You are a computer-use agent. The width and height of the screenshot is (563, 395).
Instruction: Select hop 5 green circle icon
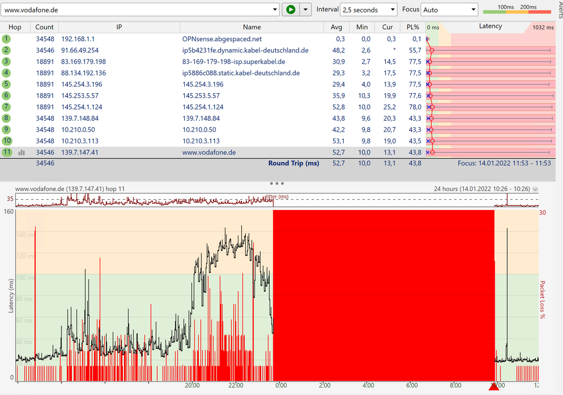point(6,84)
